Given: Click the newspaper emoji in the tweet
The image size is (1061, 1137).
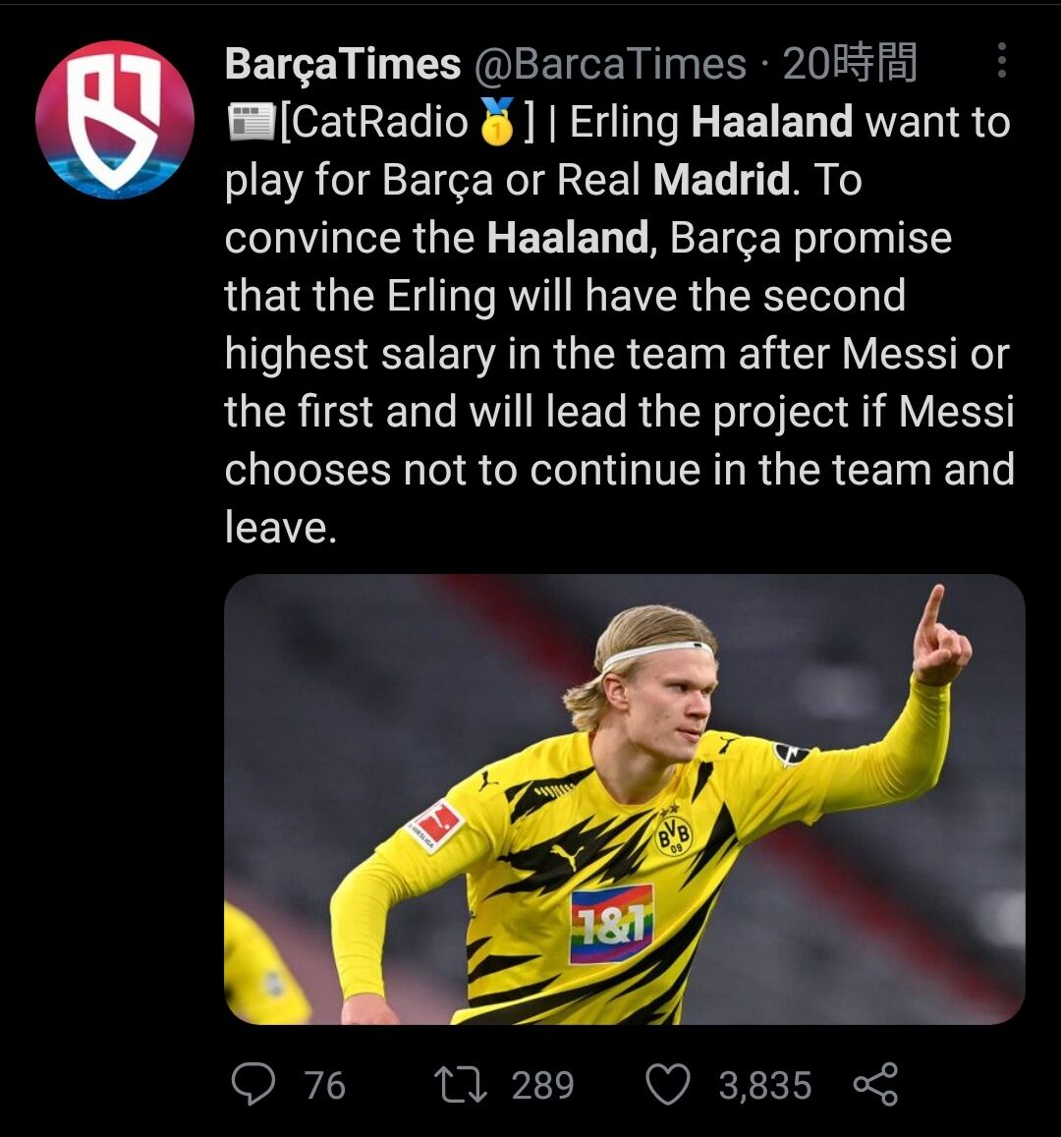Looking at the screenshot, I should point(248,123).
